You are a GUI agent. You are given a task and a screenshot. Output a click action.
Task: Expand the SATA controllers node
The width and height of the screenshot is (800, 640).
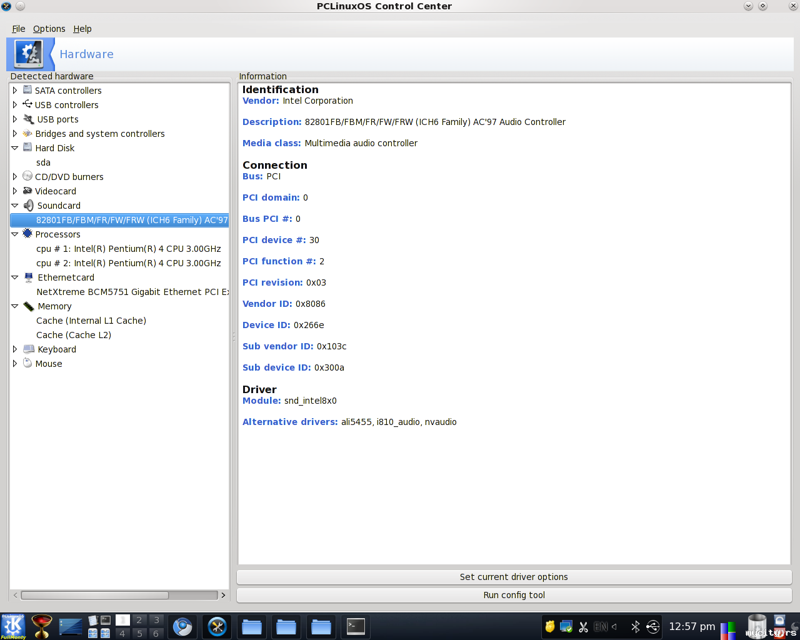click(x=15, y=90)
